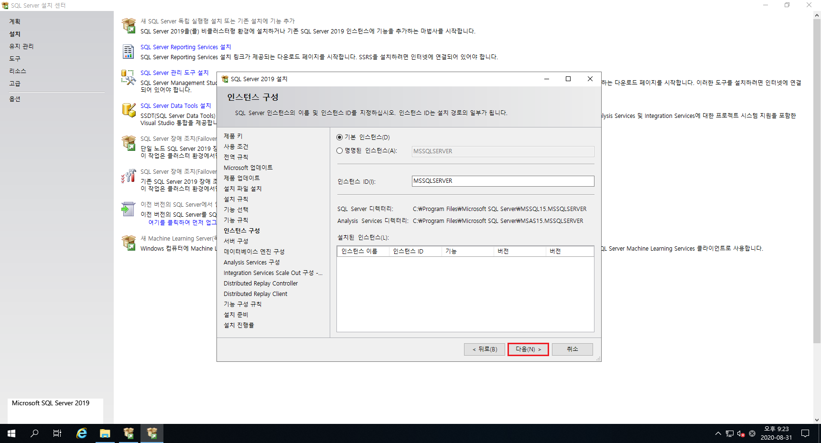
Task: Click the 다음(N) next button
Action: [528, 349]
